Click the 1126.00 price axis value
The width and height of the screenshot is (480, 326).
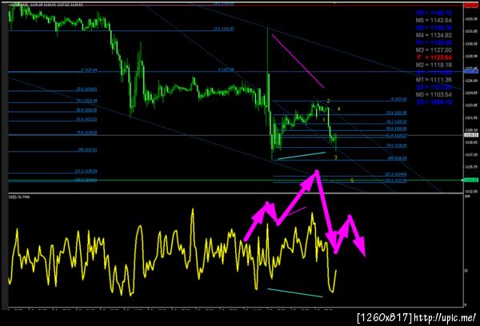coord(471,81)
